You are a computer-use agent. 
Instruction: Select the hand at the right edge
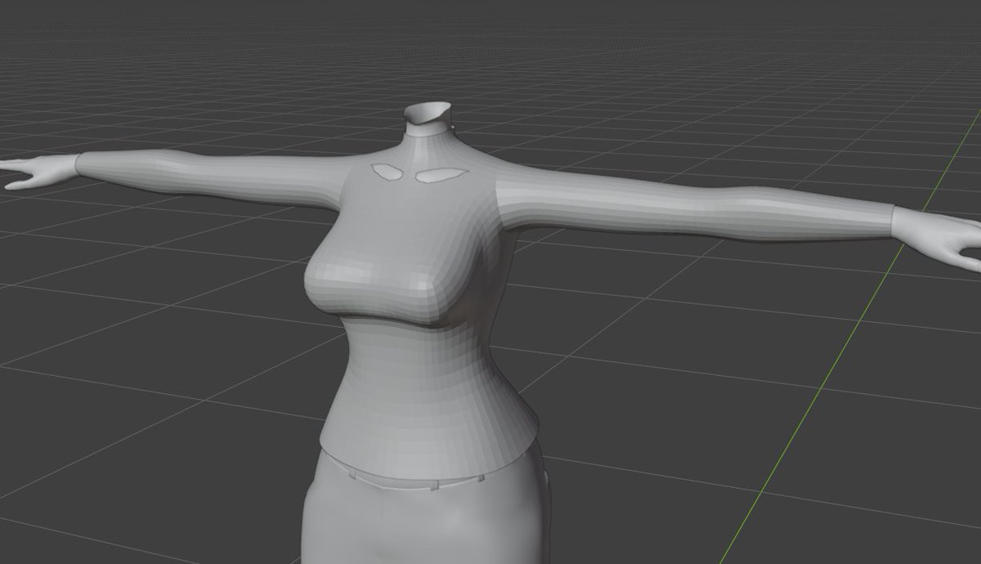(937, 238)
